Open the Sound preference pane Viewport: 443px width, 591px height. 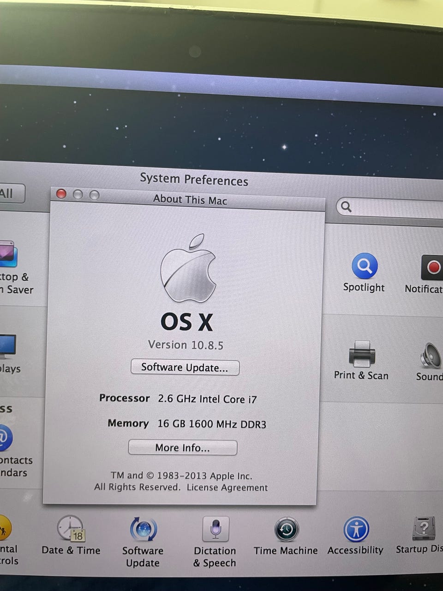[x=430, y=356]
